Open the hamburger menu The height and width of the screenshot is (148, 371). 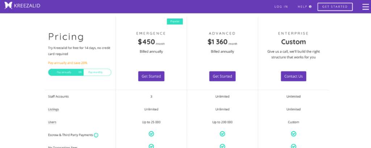[x=366, y=7]
